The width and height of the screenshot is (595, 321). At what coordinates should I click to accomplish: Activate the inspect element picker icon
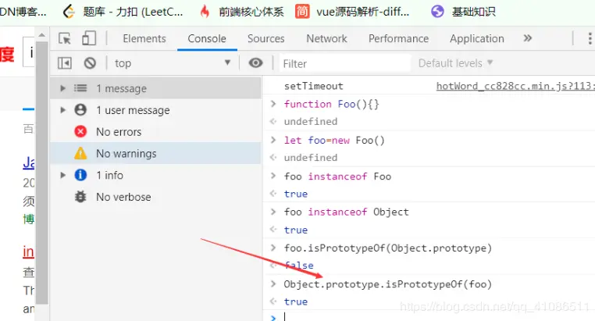tap(65, 38)
